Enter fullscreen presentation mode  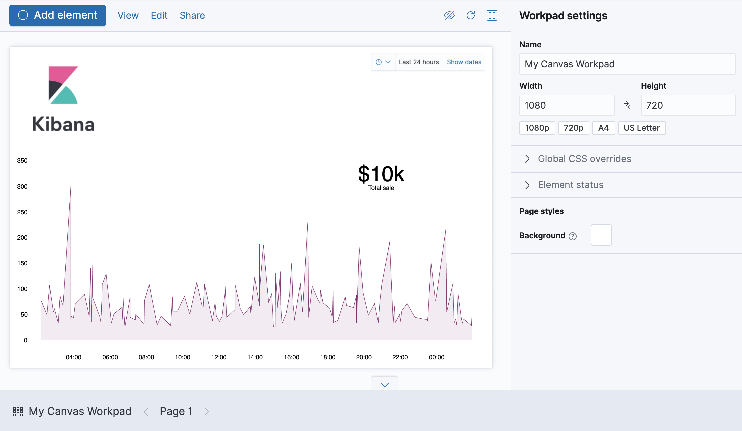point(492,15)
